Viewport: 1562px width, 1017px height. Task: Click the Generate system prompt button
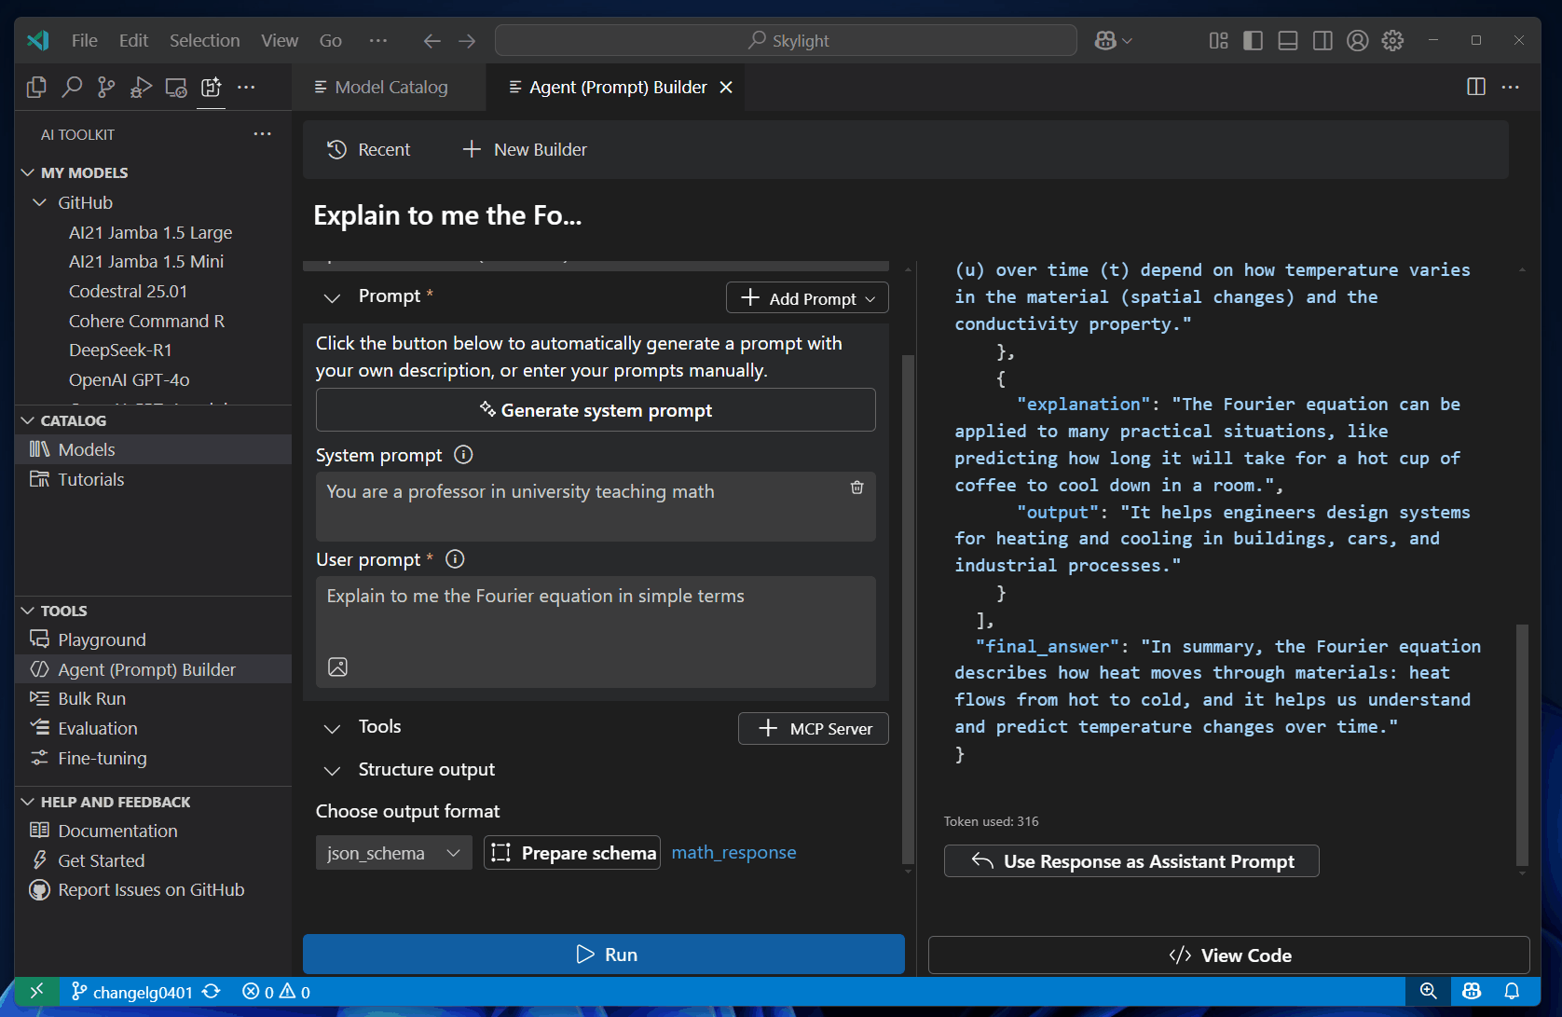click(596, 410)
